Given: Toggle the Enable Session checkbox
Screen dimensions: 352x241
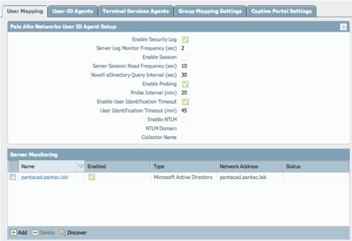Looking at the screenshot, I should (186, 57).
